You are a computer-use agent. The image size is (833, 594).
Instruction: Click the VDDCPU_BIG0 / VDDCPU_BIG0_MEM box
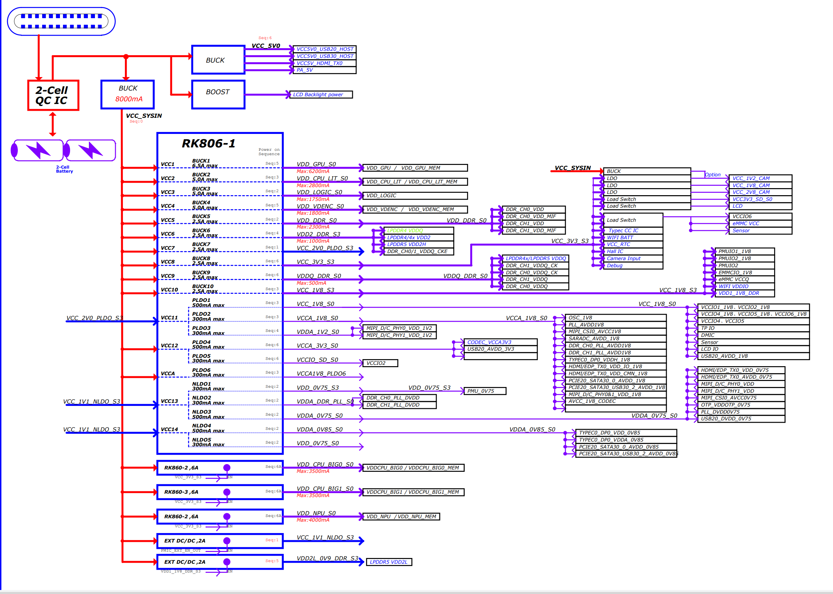tap(413, 468)
